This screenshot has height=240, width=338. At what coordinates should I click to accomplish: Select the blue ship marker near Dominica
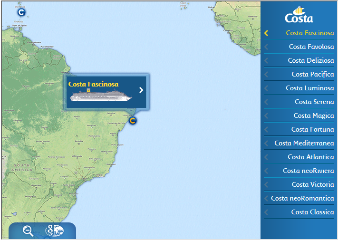[21, 12]
